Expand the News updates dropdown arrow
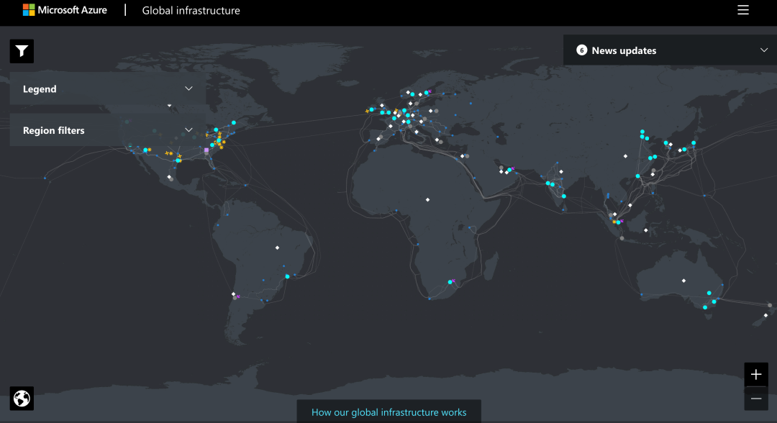Image resolution: width=777 pixels, height=423 pixels. (763, 50)
